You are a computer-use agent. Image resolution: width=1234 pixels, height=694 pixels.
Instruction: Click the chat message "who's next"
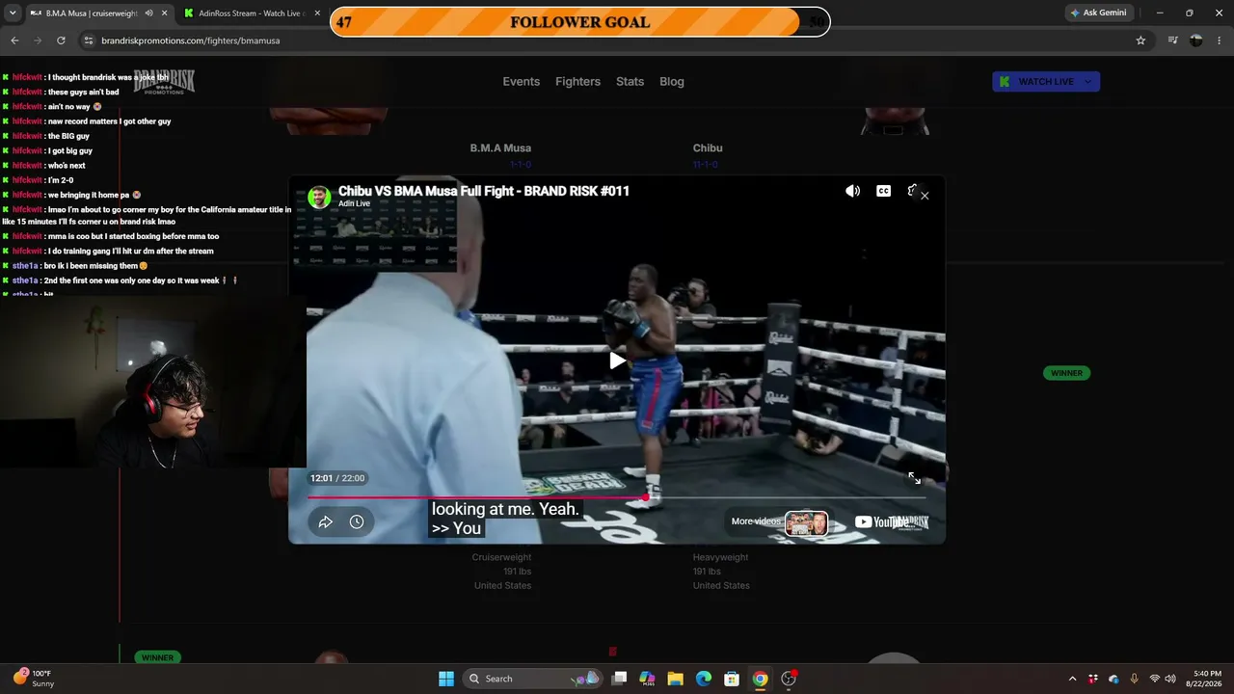click(x=67, y=166)
